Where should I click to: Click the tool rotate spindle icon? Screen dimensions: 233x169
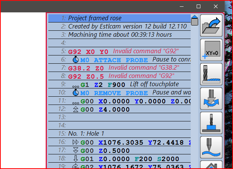click(x=211, y=99)
